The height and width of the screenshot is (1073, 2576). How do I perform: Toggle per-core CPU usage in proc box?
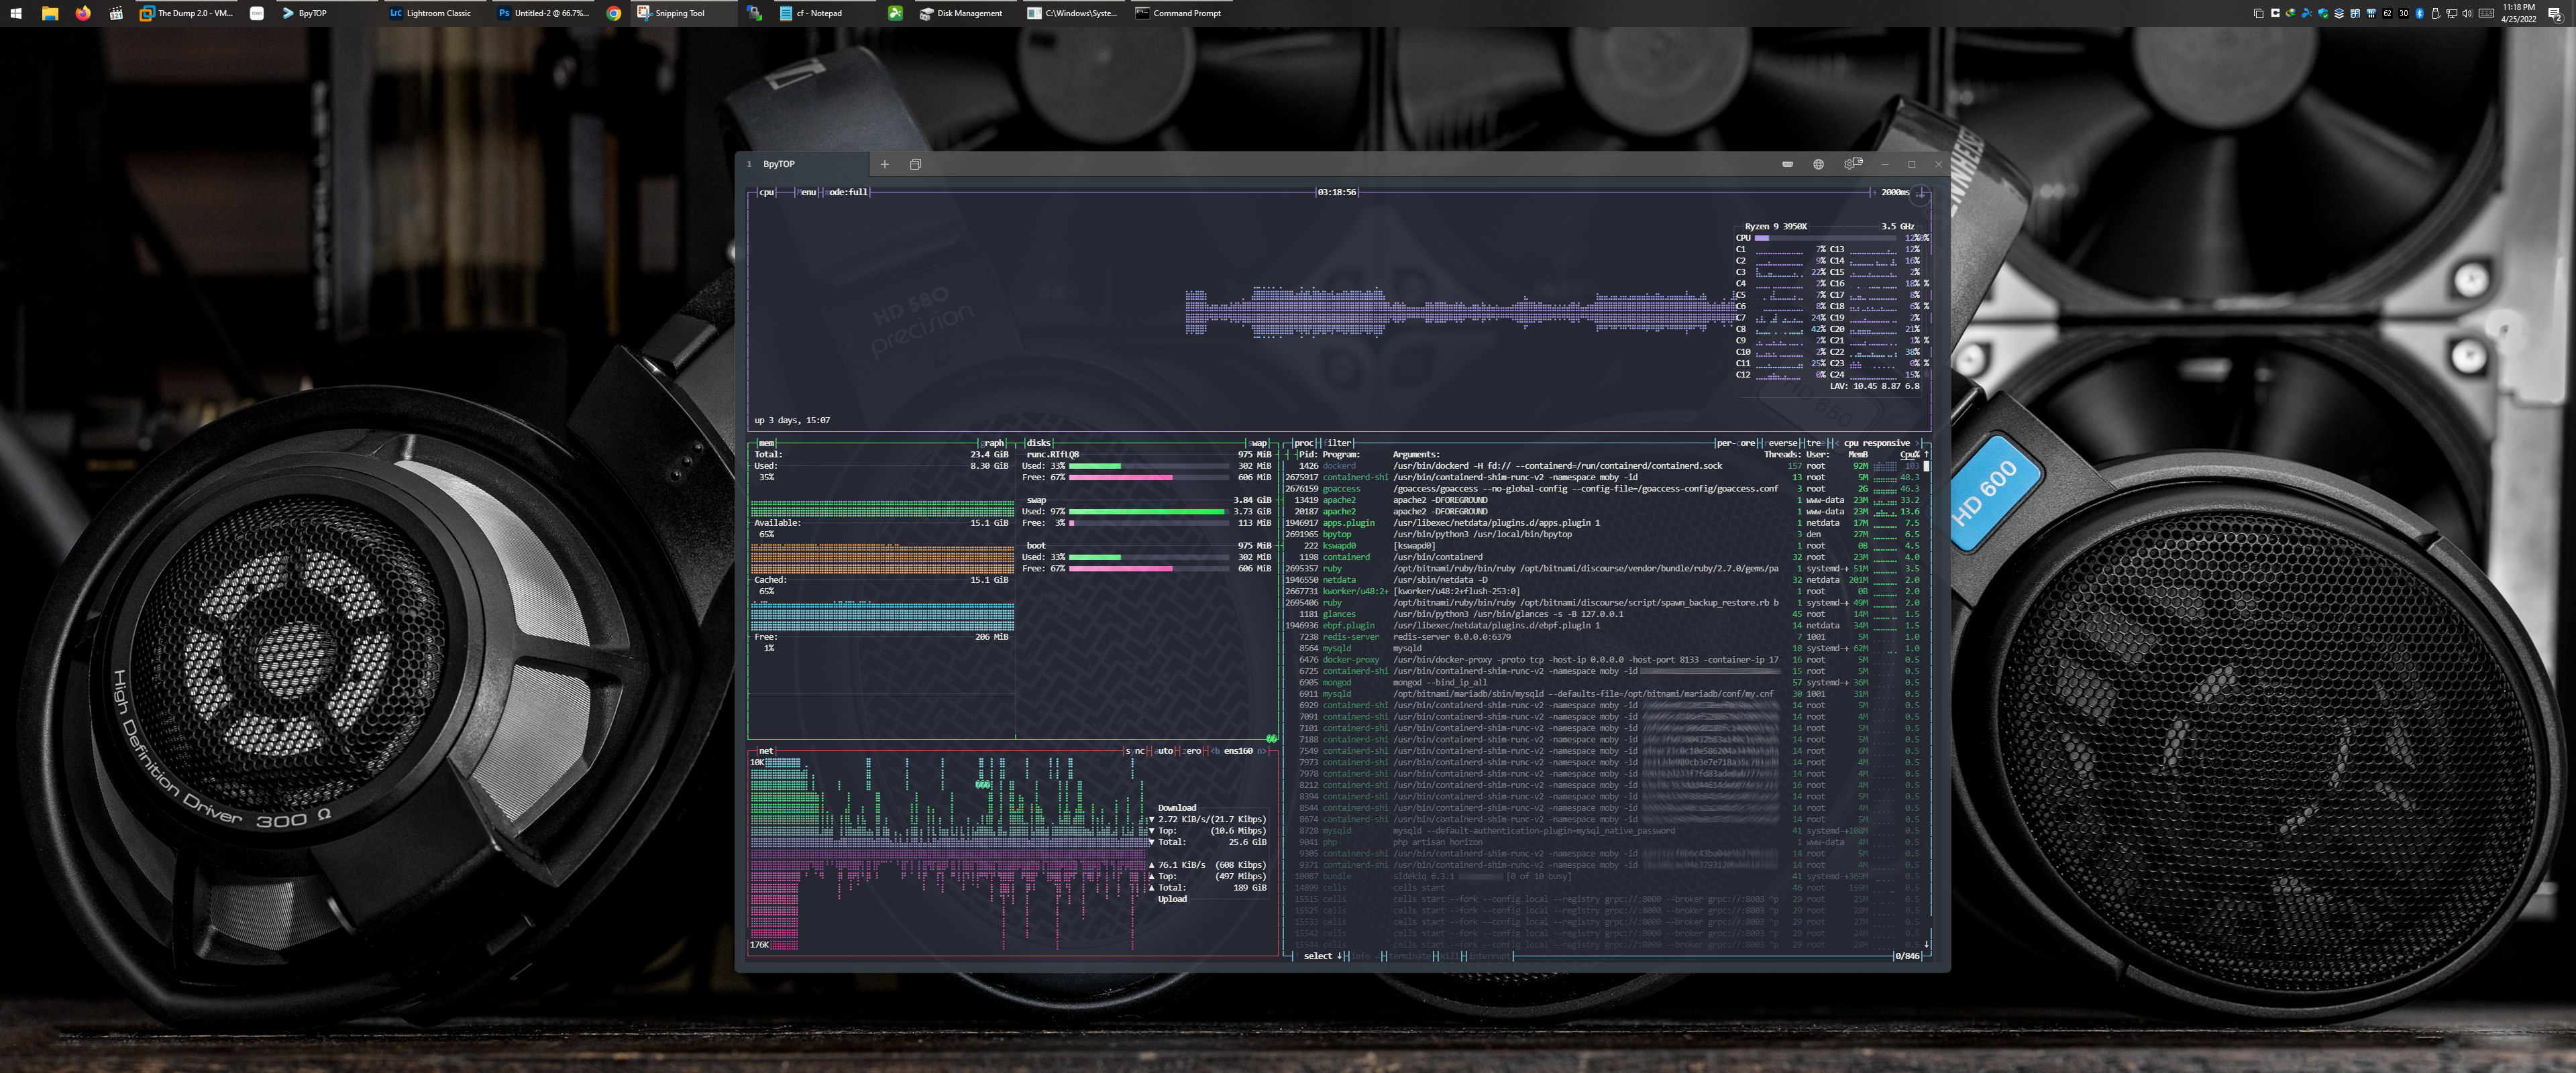[x=1736, y=443]
